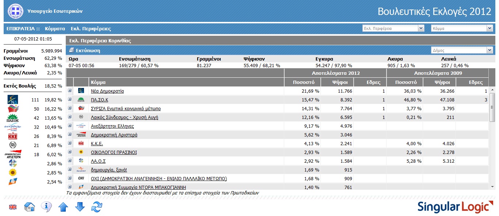Open the Κόμματα menu item
The image size is (499, 216).
55,28
